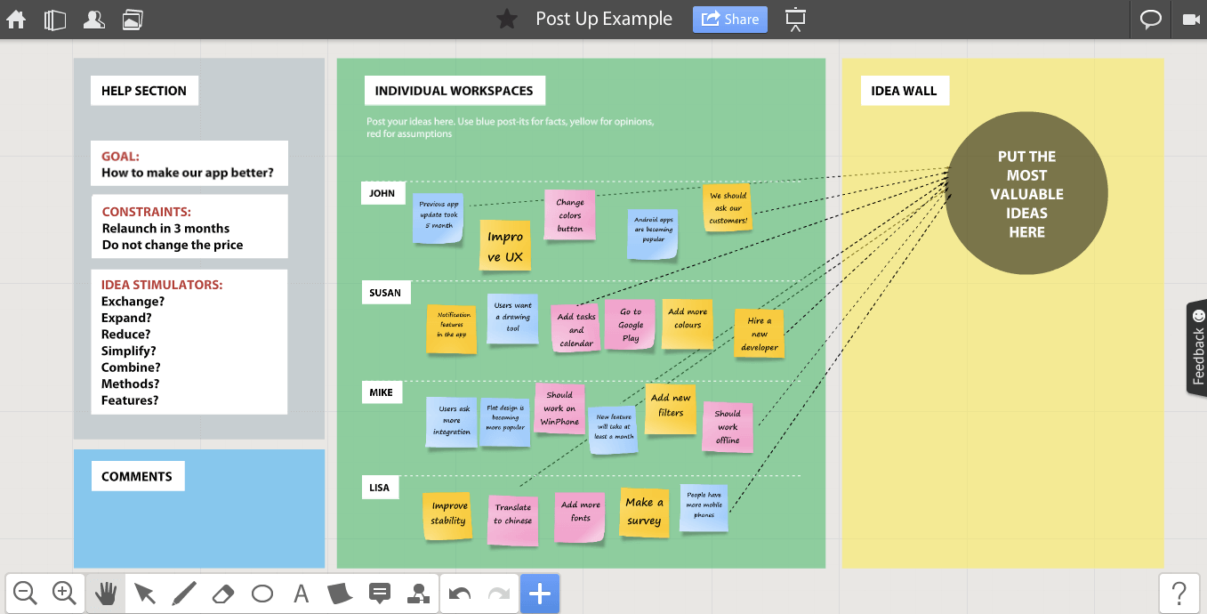The image size is (1207, 614).
Task: Select the Ellipse shape tool
Action: (262, 593)
